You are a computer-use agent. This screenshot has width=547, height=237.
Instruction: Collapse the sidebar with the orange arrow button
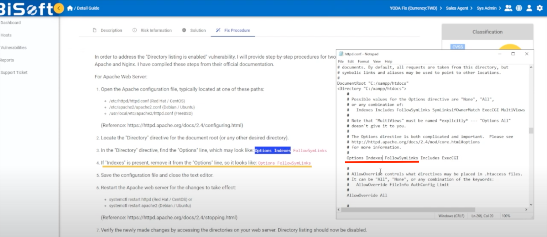click(x=58, y=8)
